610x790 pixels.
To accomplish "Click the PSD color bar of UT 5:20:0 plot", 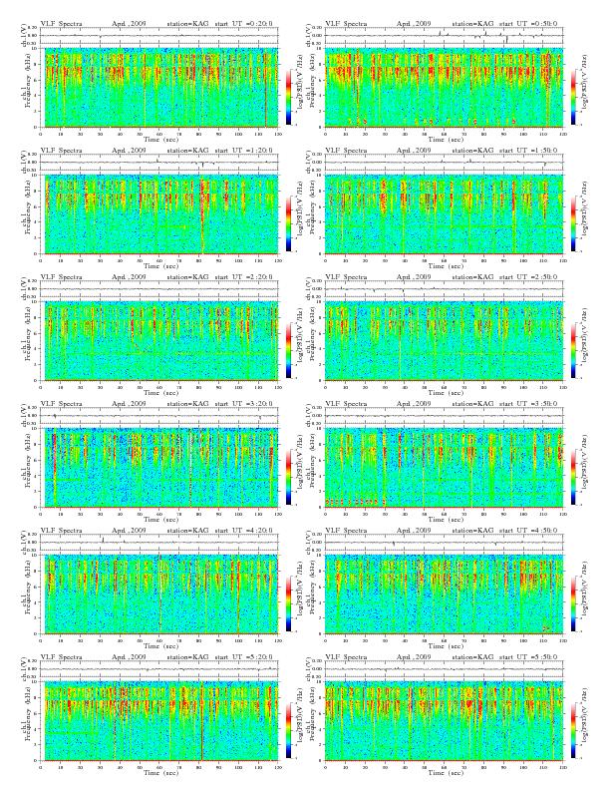I will (x=288, y=730).
